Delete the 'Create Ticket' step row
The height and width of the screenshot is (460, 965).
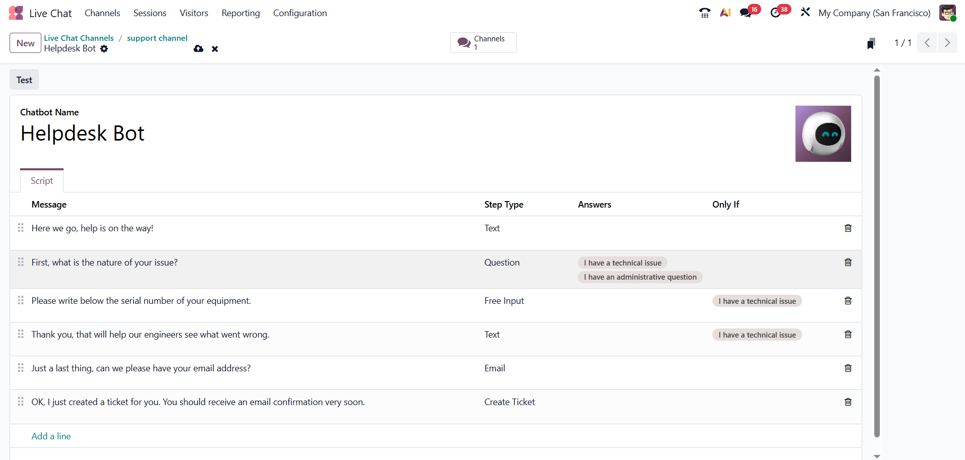tap(848, 402)
